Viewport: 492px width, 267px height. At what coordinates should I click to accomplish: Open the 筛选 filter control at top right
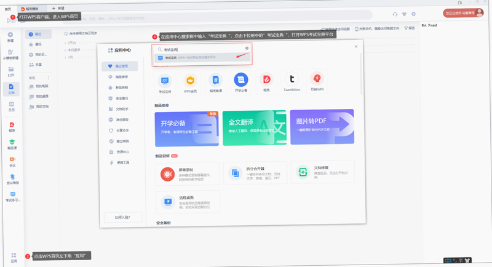coord(409,28)
